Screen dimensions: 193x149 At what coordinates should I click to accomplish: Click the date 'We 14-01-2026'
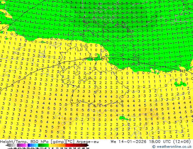pos(128,142)
